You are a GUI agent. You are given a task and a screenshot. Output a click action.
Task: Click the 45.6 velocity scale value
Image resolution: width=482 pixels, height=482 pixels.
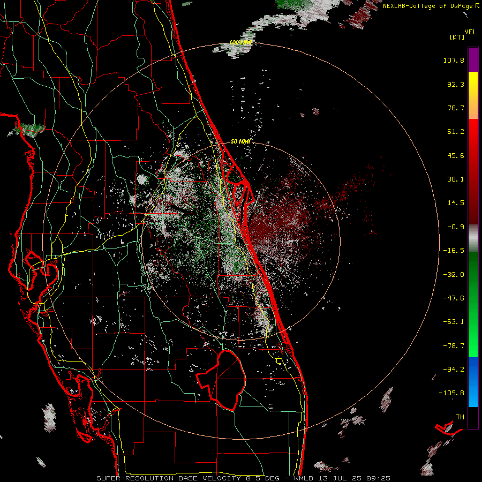click(x=456, y=155)
